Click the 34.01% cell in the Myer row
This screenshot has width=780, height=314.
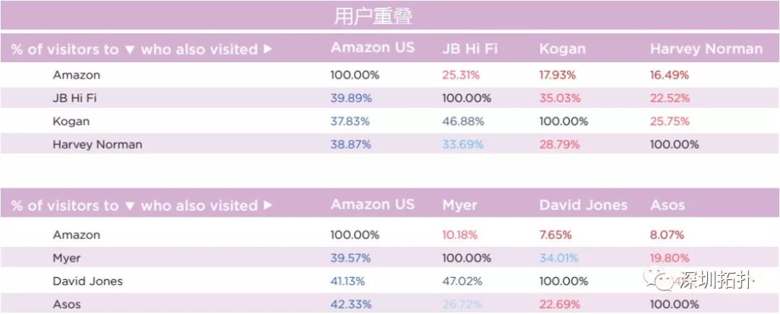[559, 258]
